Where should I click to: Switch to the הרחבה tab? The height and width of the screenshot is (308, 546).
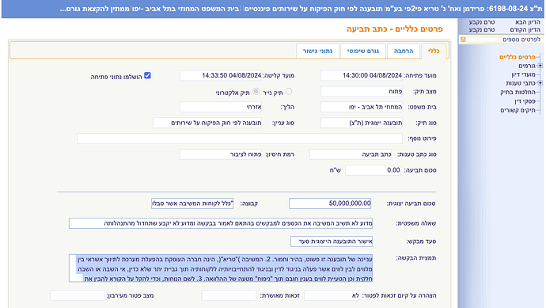(x=404, y=51)
